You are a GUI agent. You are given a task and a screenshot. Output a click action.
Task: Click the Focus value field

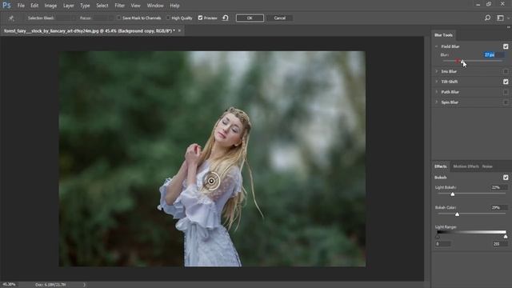point(102,18)
